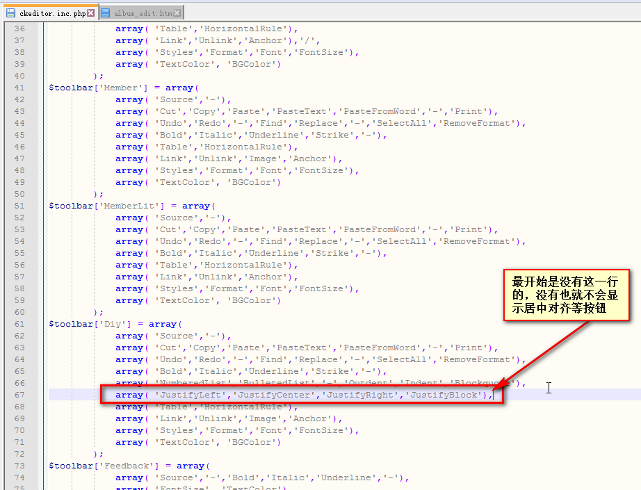Click line number 41 in the gutter
Image resolution: width=641 pixels, height=490 pixels.
point(19,88)
